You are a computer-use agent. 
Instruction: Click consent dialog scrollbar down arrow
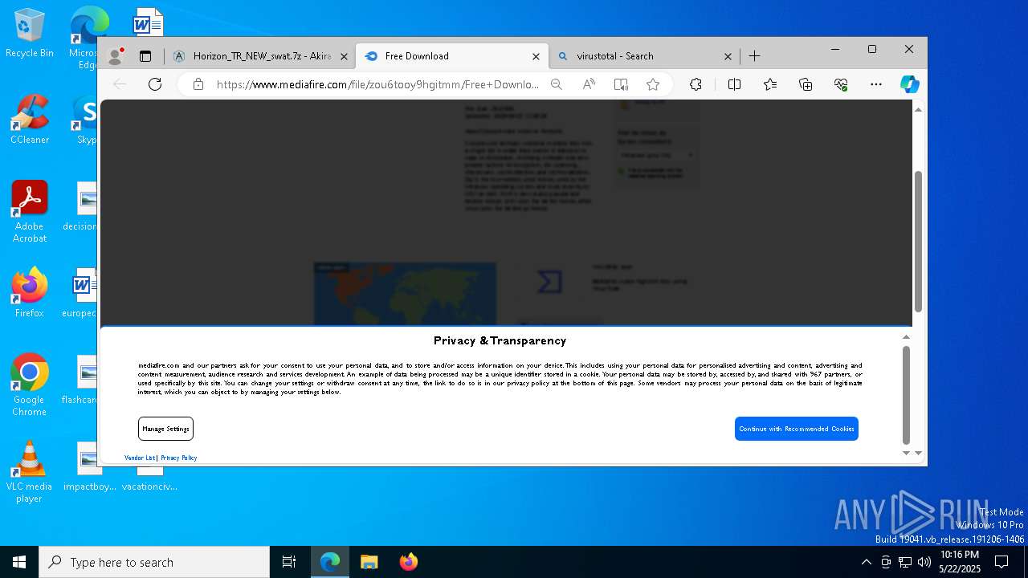[x=906, y=453]
